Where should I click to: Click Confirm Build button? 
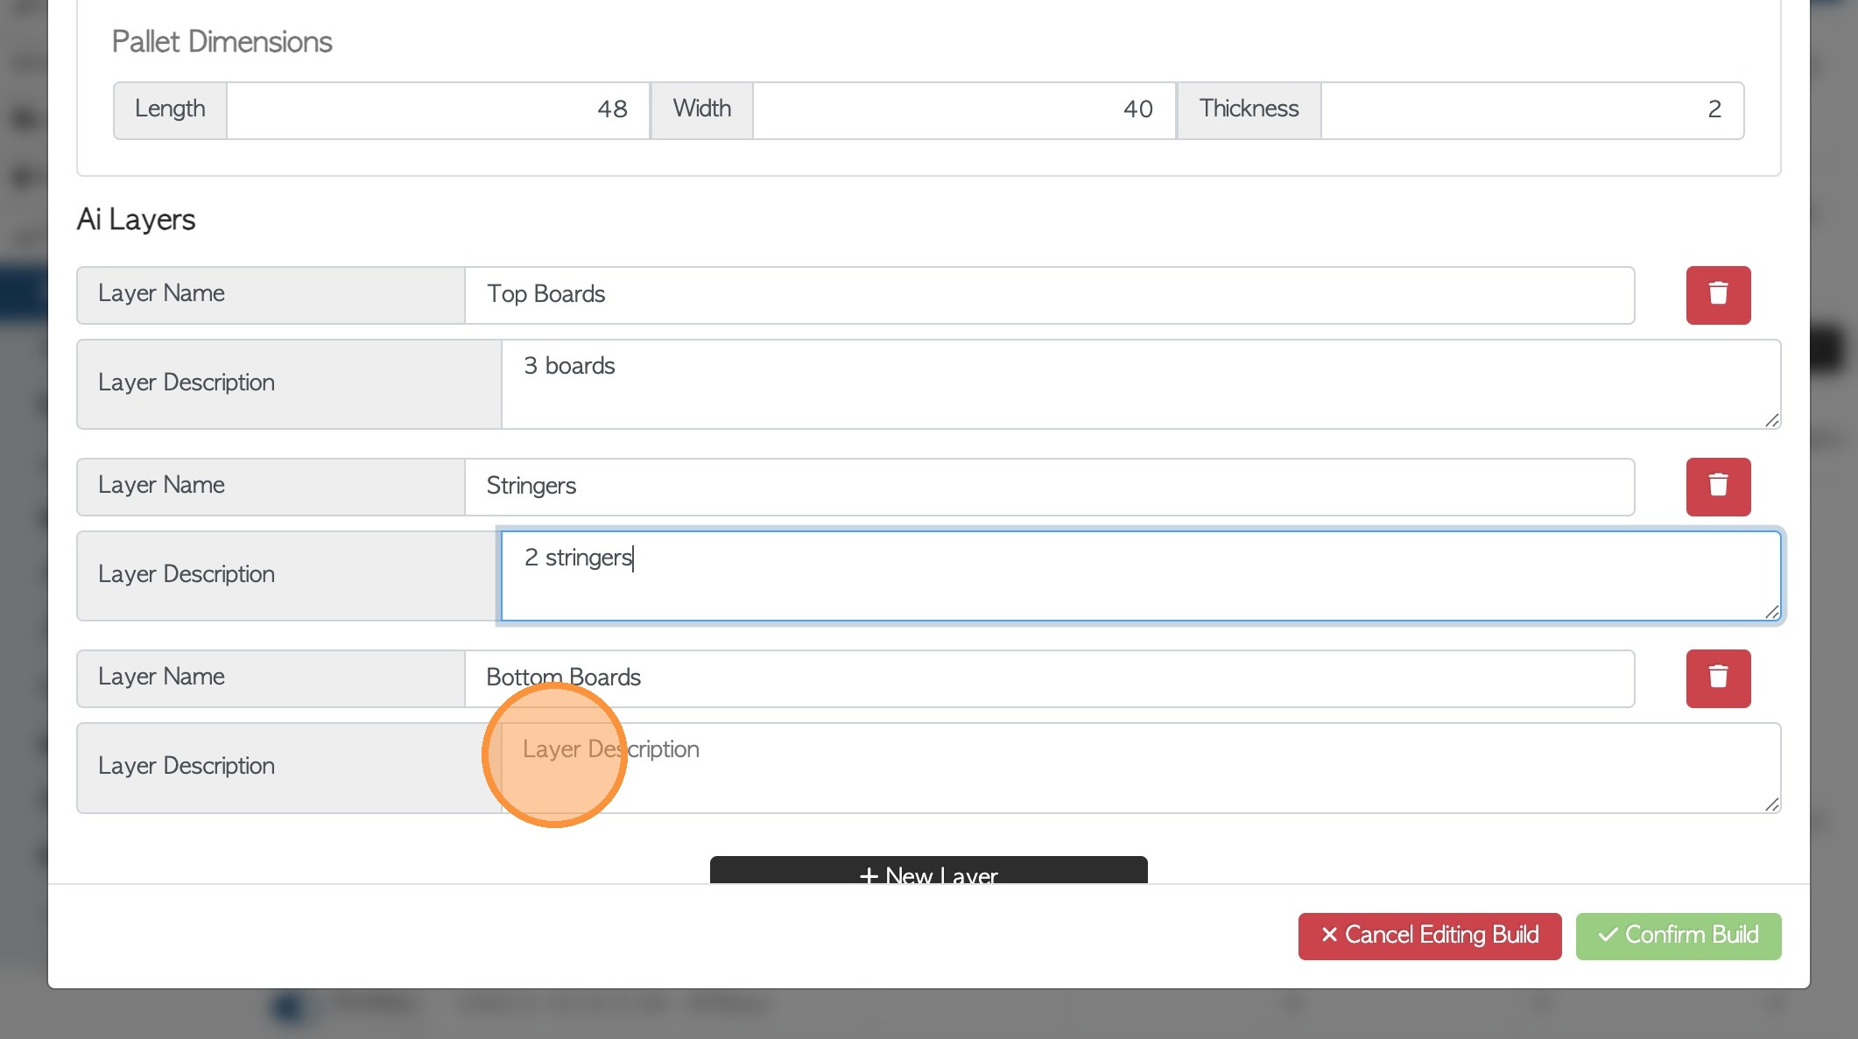tap(1678, 936)
